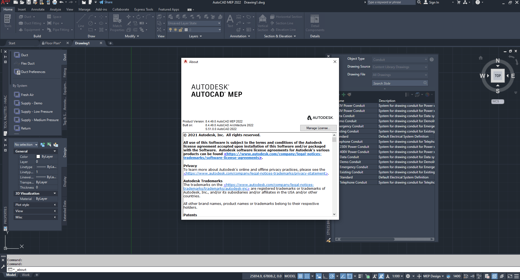Open Detail Components tool
This screenshot has width=520, height=280.
coord(315,23)
